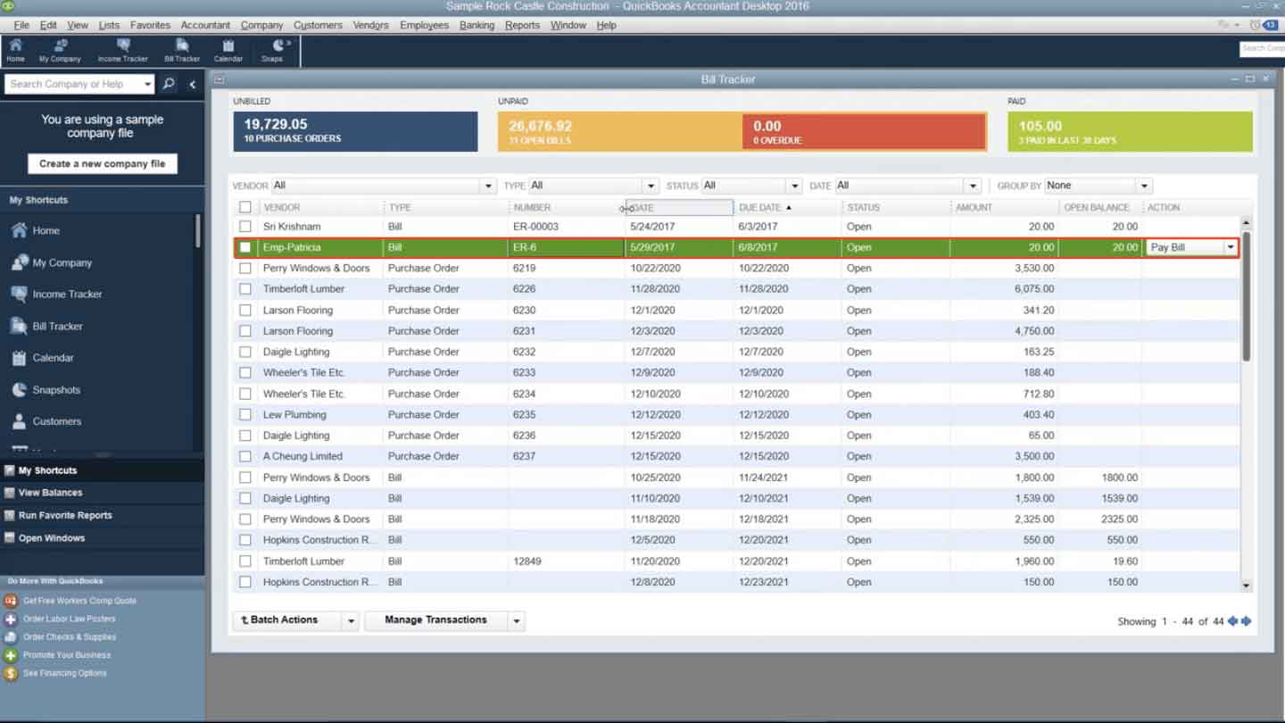Click the magnifying glass search icon
The image size is (1285, 723).
[169, 83]
